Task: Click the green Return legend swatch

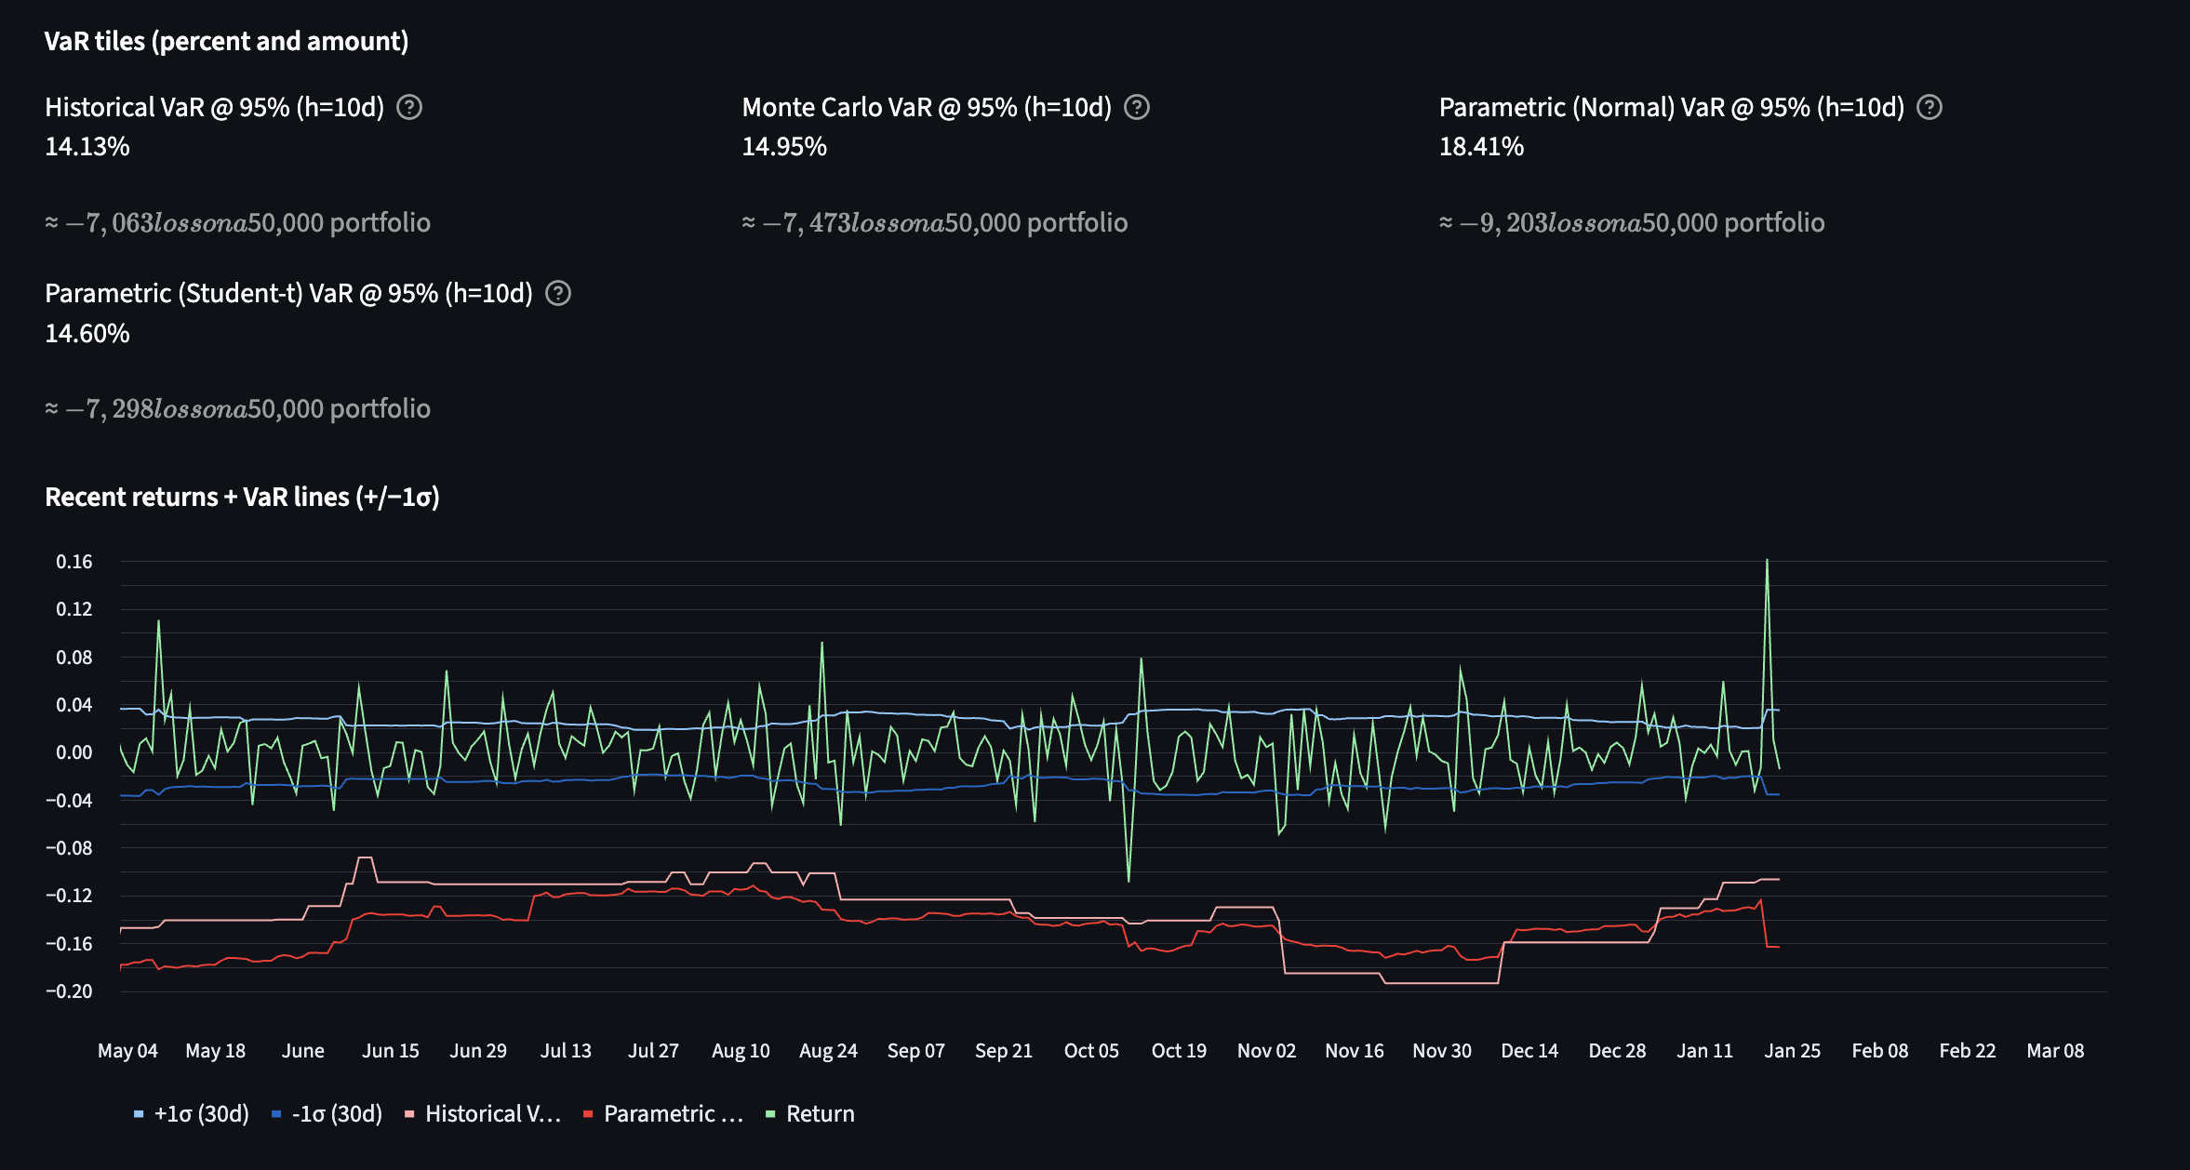Action: pyautogui.click(x=770, y=1114)
